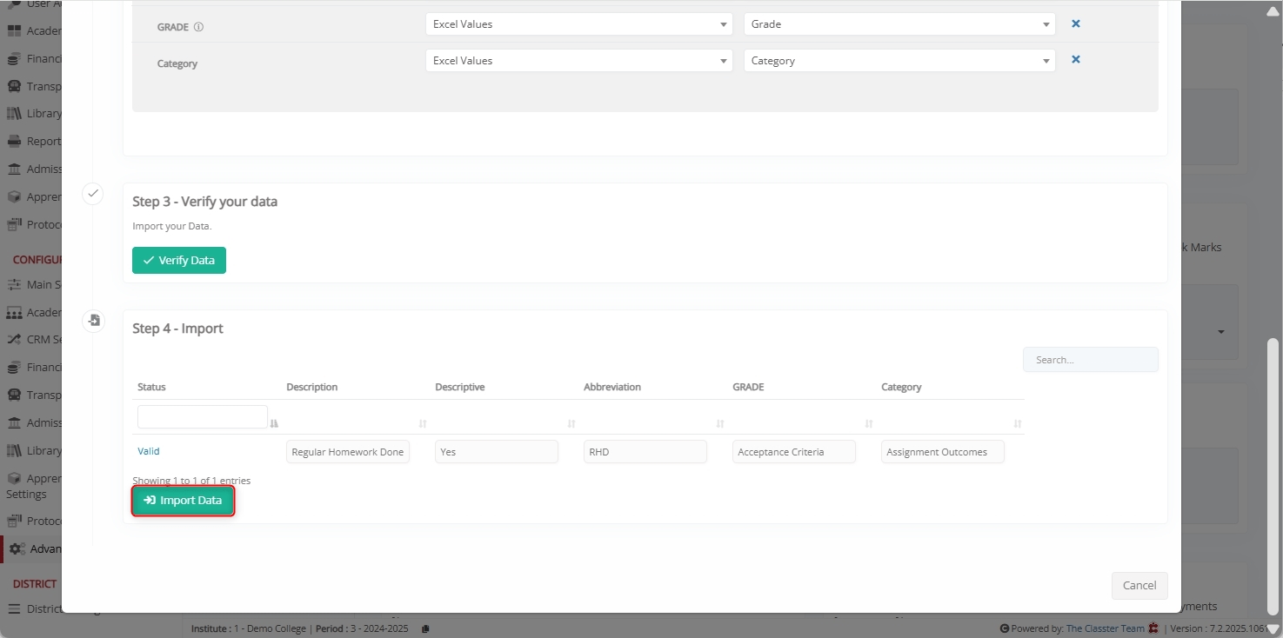Click the Status column filter box
Viewport: 1283px width, 638px height.
(202, 417)
